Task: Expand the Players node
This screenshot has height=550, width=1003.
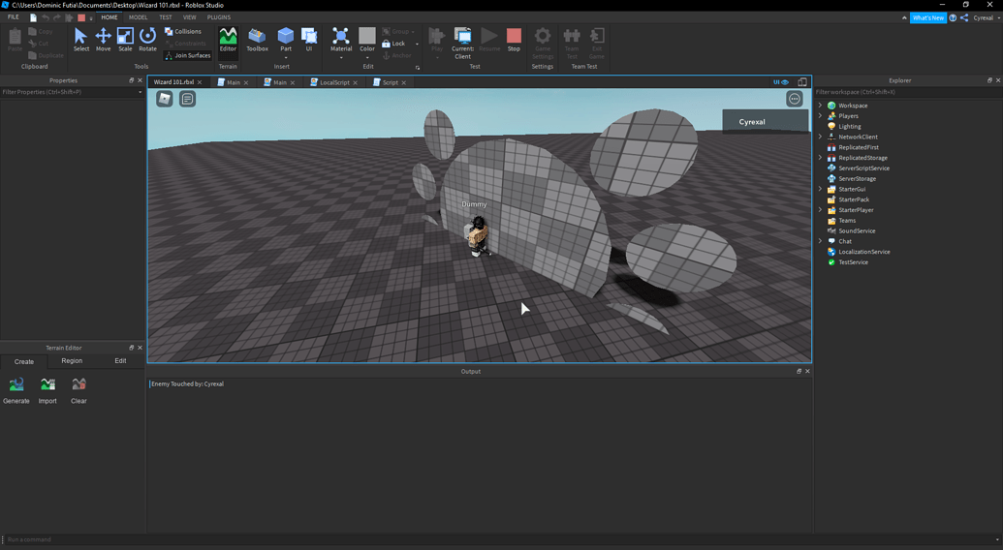Action: [x=820, y=115]
